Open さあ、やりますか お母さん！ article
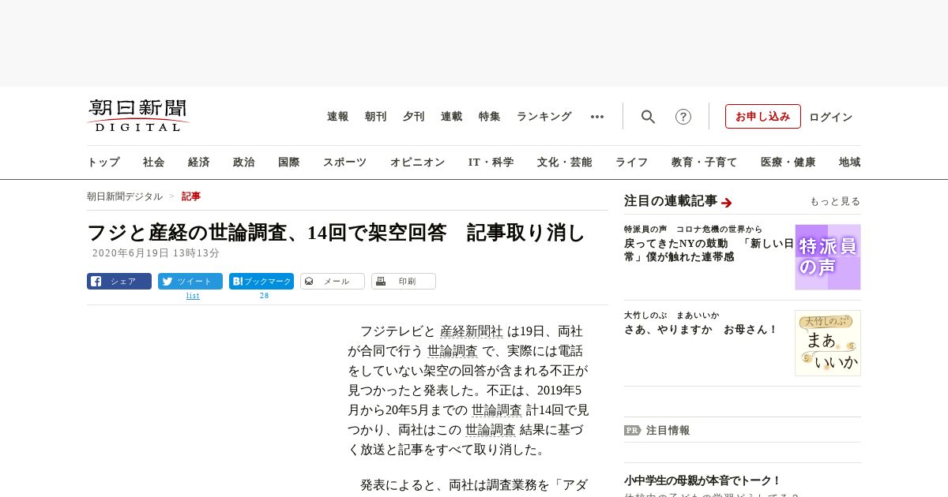The image size is (948, 497). 702,330
